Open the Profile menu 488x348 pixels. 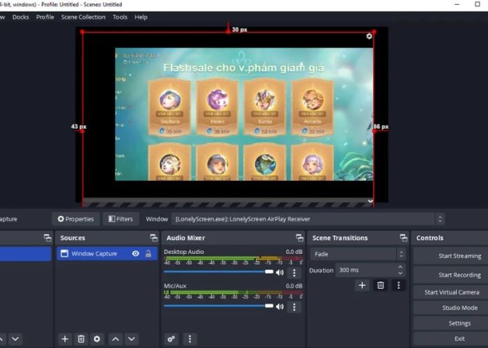tap(45, 17)
